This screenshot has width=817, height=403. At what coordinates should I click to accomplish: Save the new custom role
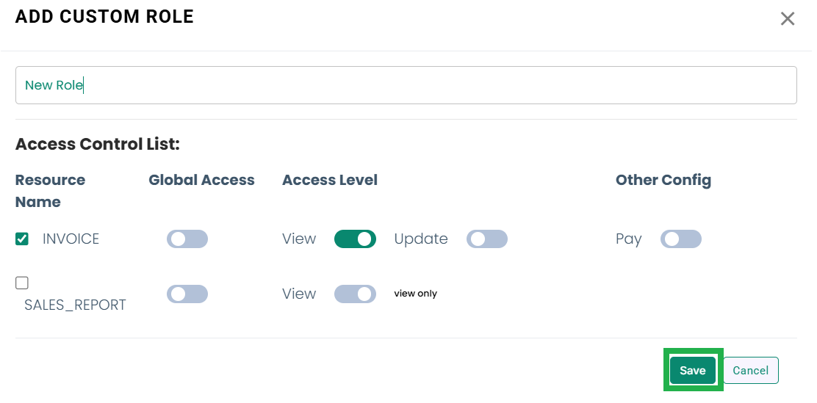693,370
